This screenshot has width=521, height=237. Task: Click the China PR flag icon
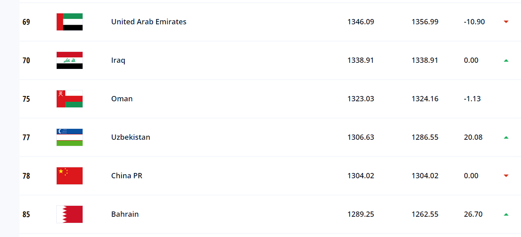tap(70, 176)
